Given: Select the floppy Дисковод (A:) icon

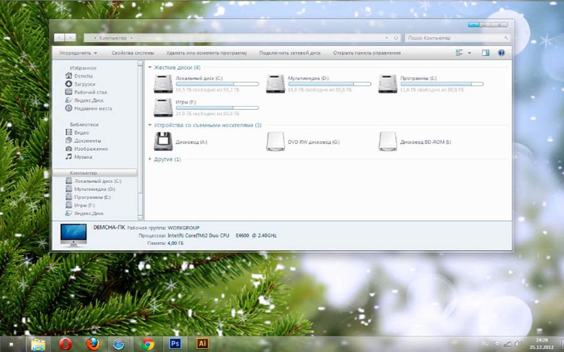Looking at the screenshot, I should [163, 142].
